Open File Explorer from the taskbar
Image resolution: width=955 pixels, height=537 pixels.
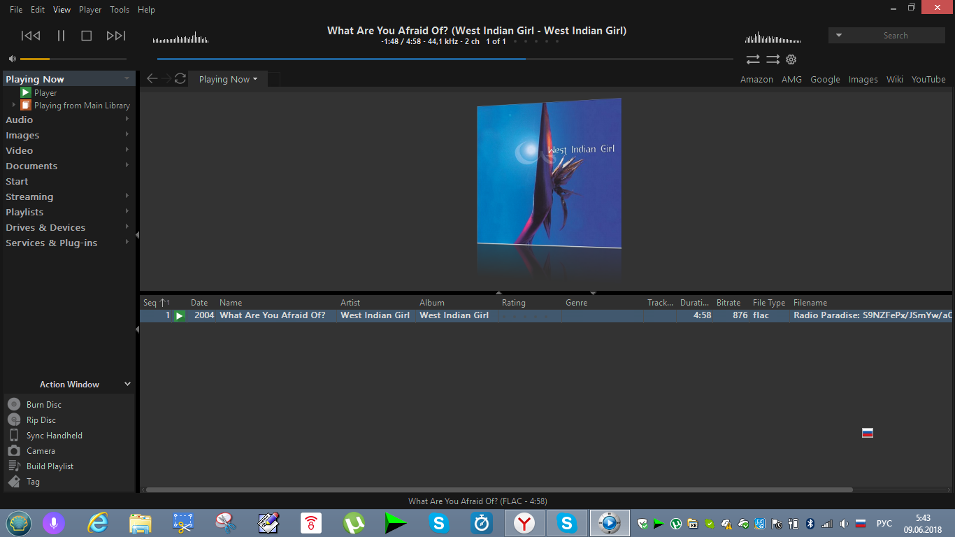click(141, 522)
